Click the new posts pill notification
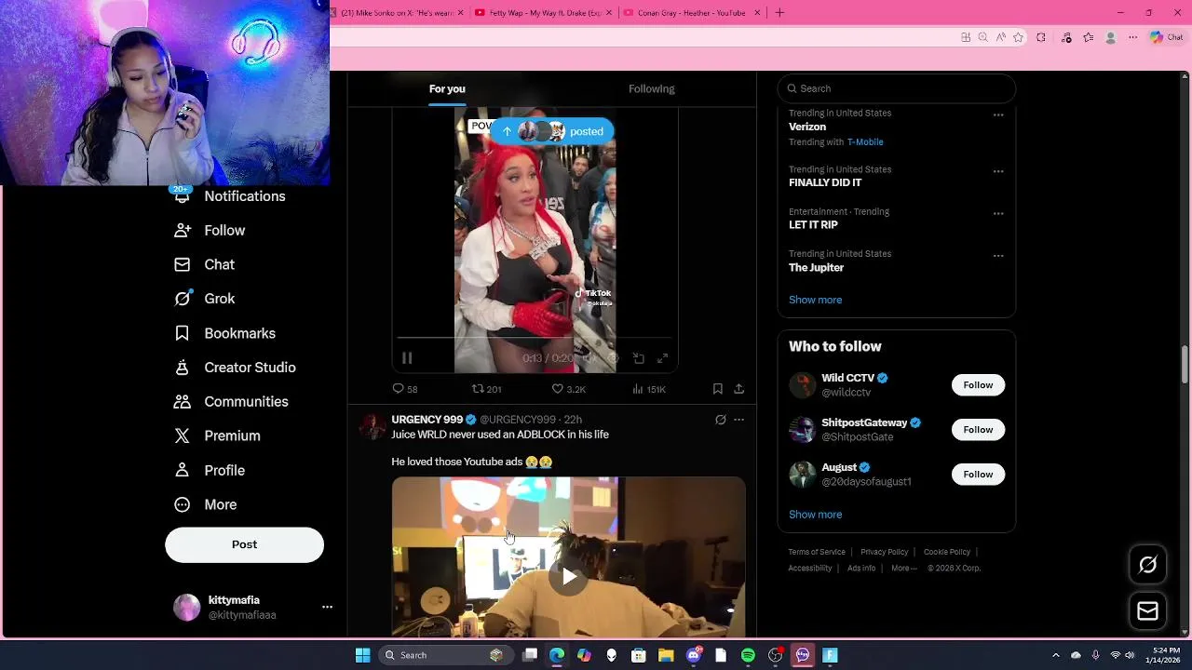This screenshot has width=1192, height=670. (552, 131)
